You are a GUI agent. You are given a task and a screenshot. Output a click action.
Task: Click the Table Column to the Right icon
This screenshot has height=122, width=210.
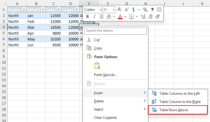[x=154, y=101]
